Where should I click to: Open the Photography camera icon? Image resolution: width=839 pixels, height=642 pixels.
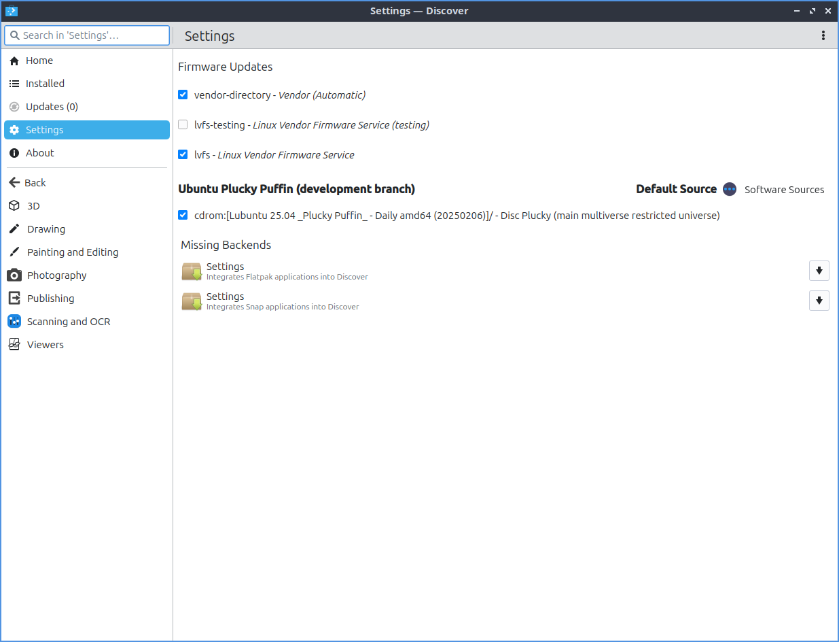[14, 275]
